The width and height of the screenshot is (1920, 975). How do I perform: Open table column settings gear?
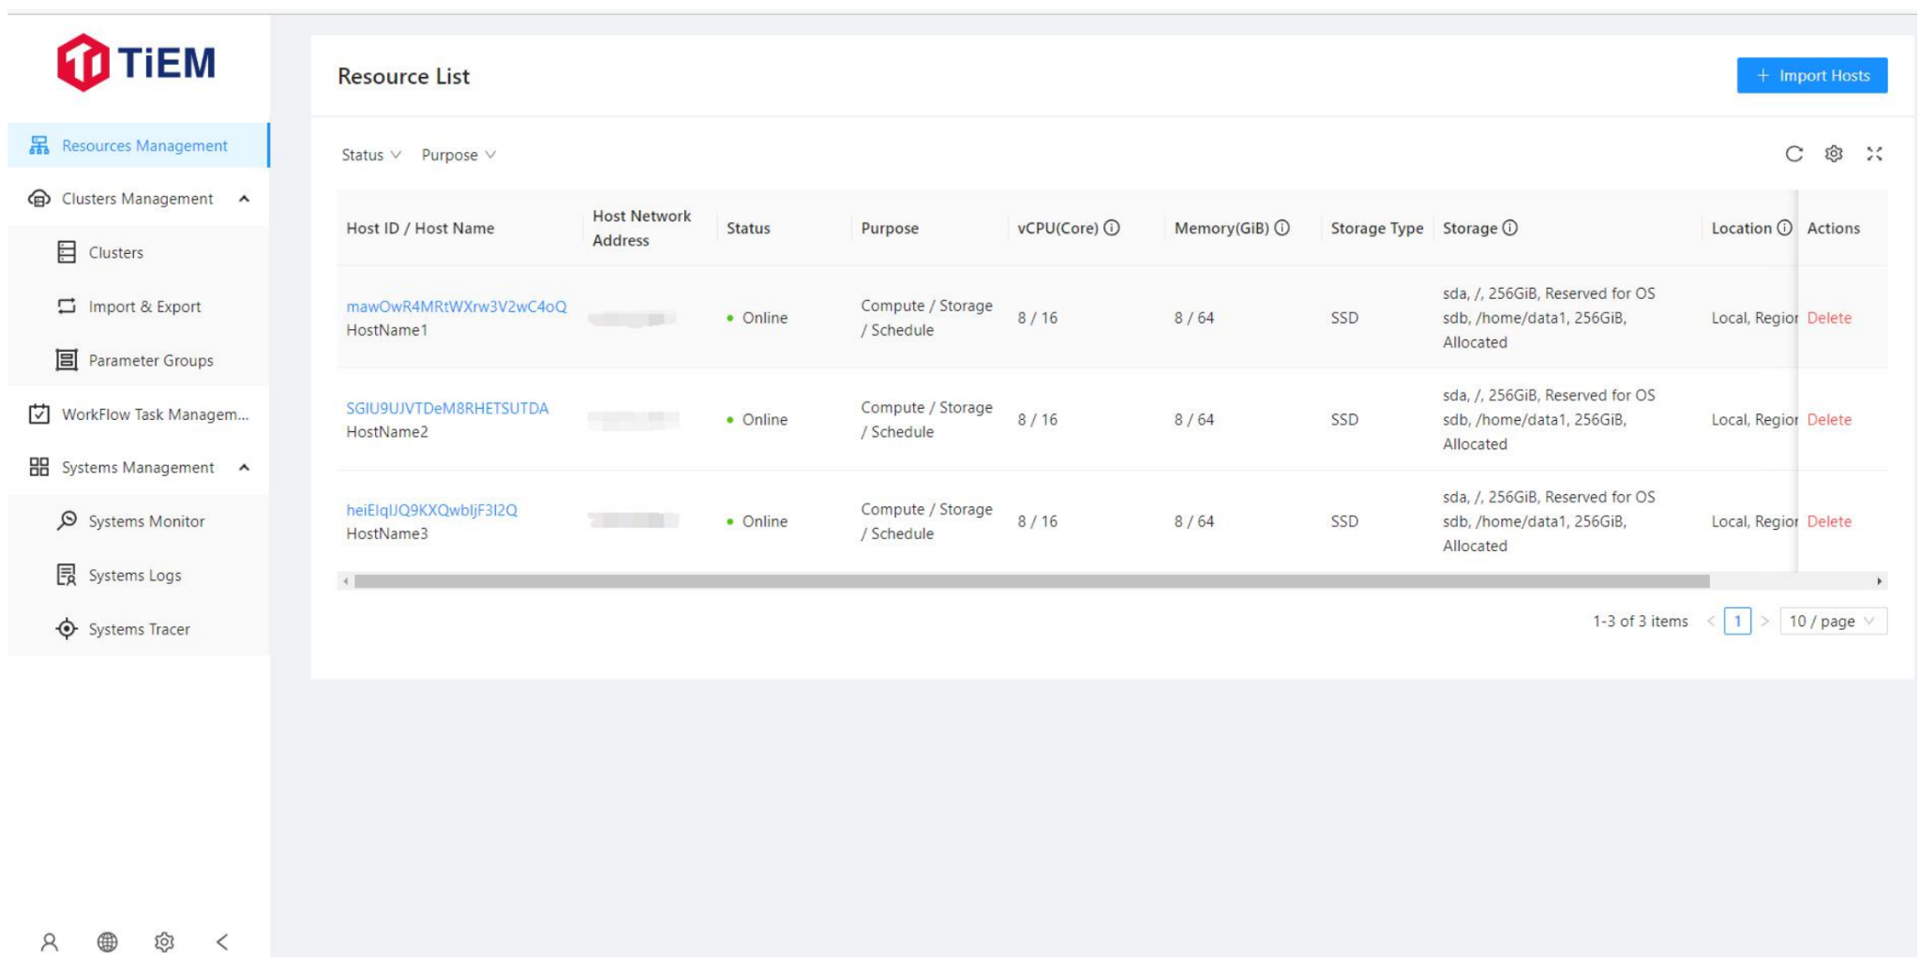click(1834, 154)
